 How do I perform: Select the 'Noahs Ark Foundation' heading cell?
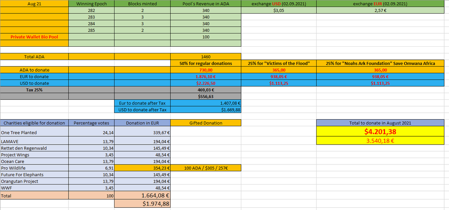click(381, 64)
